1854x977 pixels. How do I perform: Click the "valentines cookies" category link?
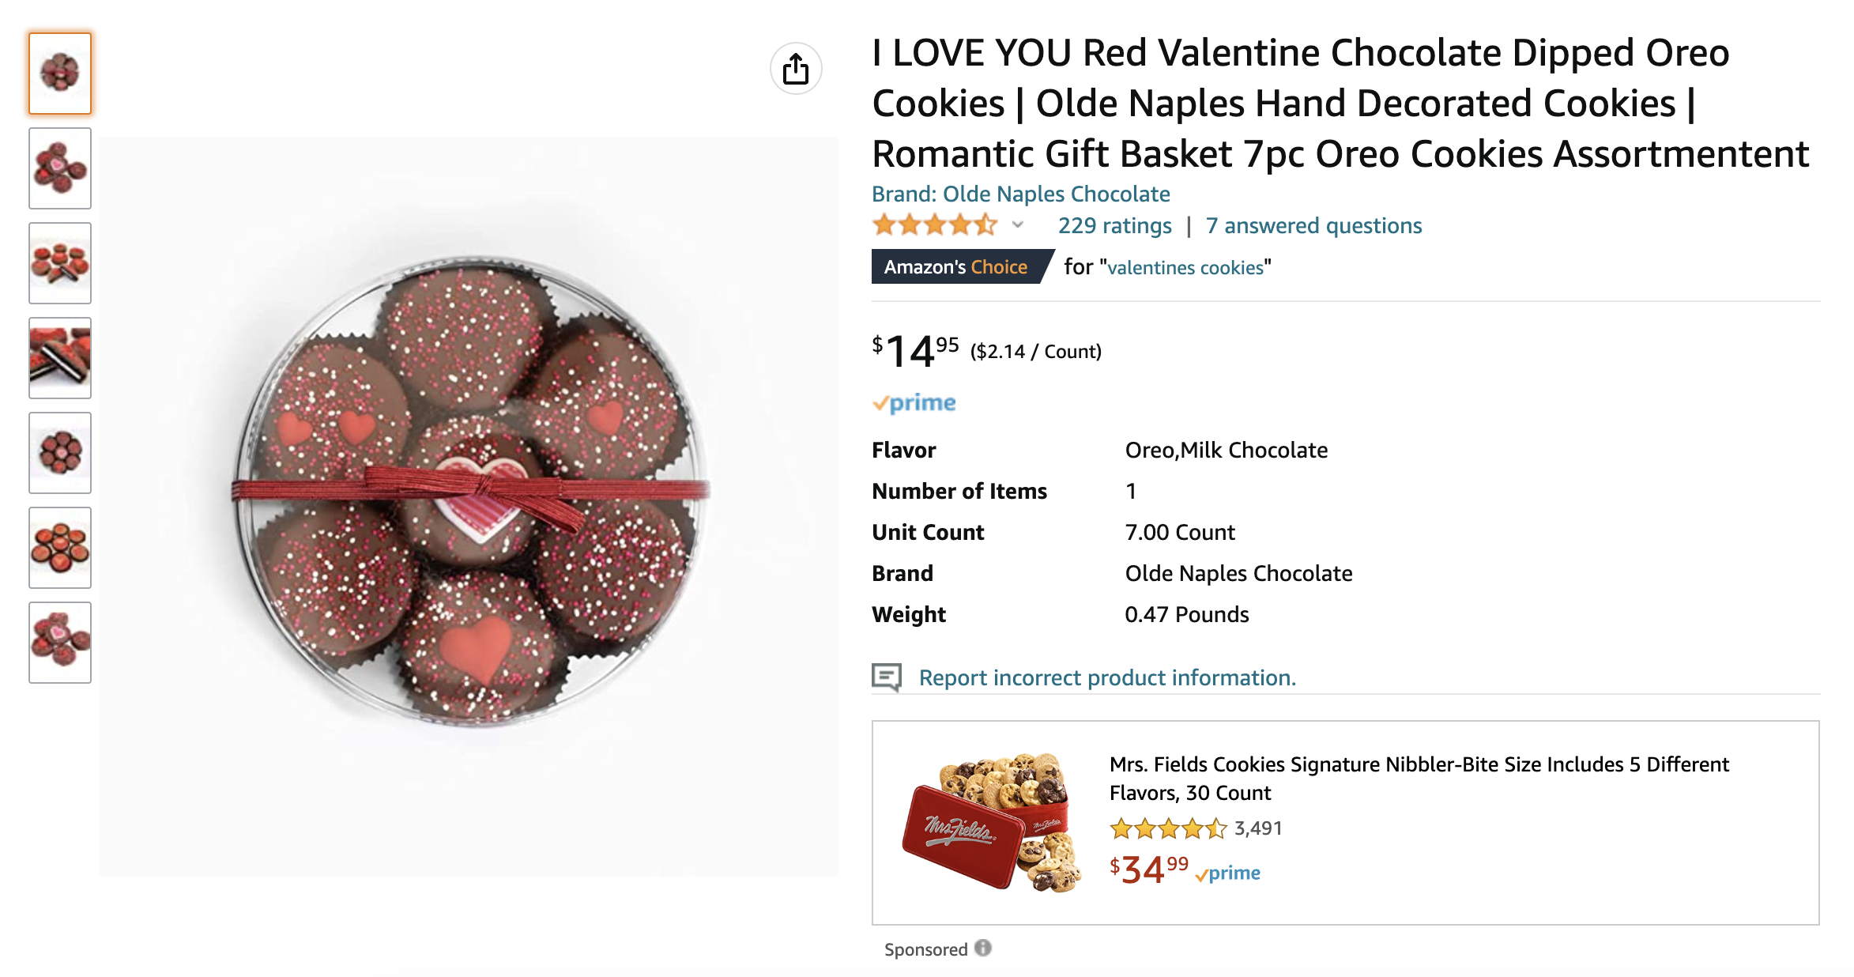1185,268
